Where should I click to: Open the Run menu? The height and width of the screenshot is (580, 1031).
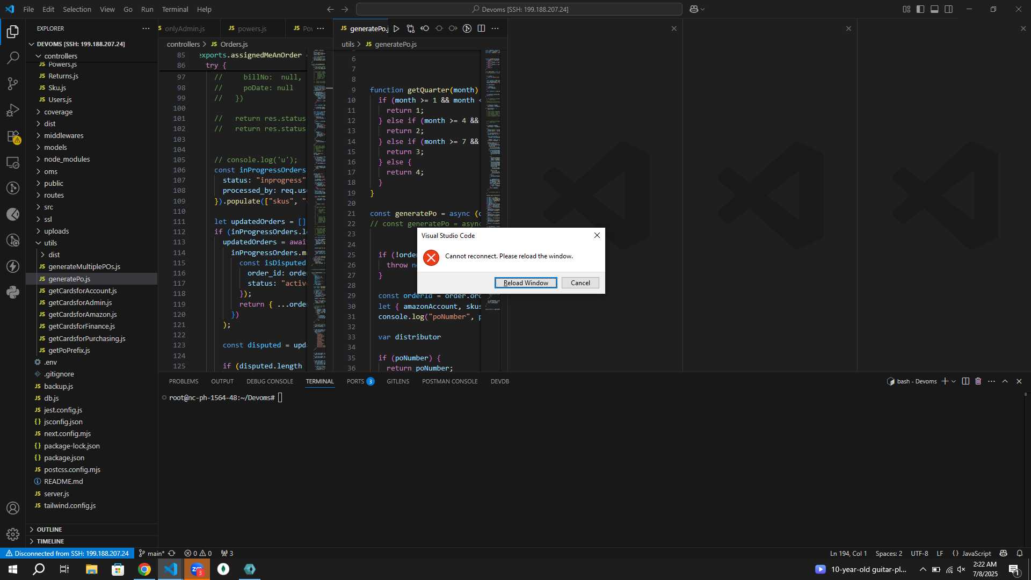point(147,9)
